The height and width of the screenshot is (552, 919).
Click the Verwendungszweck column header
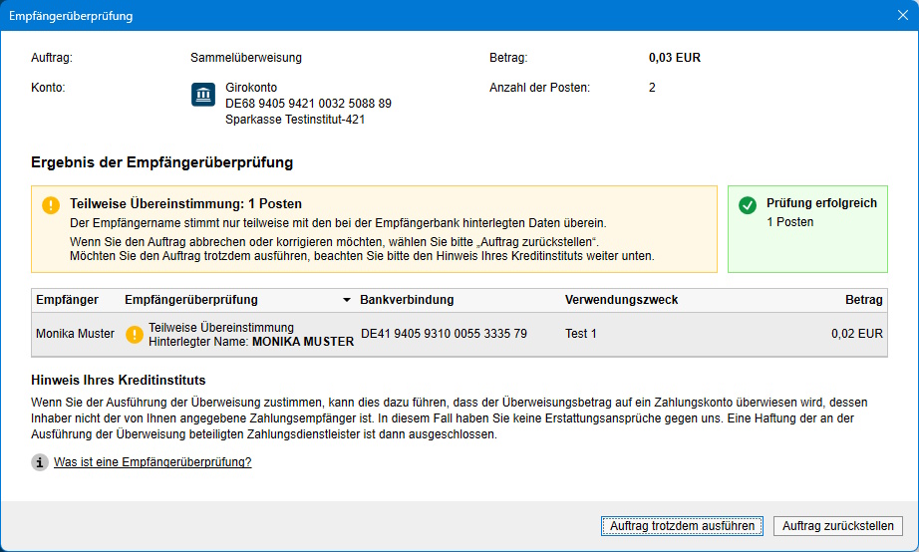tap(621, 300)
